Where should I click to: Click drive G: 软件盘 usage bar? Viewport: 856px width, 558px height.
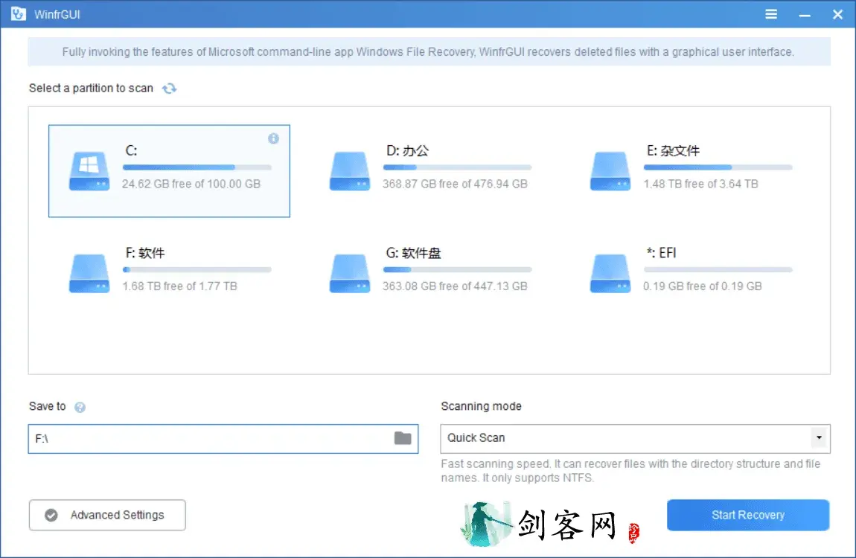pyautogui.click(x=458, y=269)
